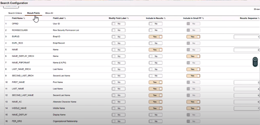Viewport: 260px width, 125px height.
Task: Select the NAME_DISPLAY_SRCH field name cell
Action: coord(23,56)
